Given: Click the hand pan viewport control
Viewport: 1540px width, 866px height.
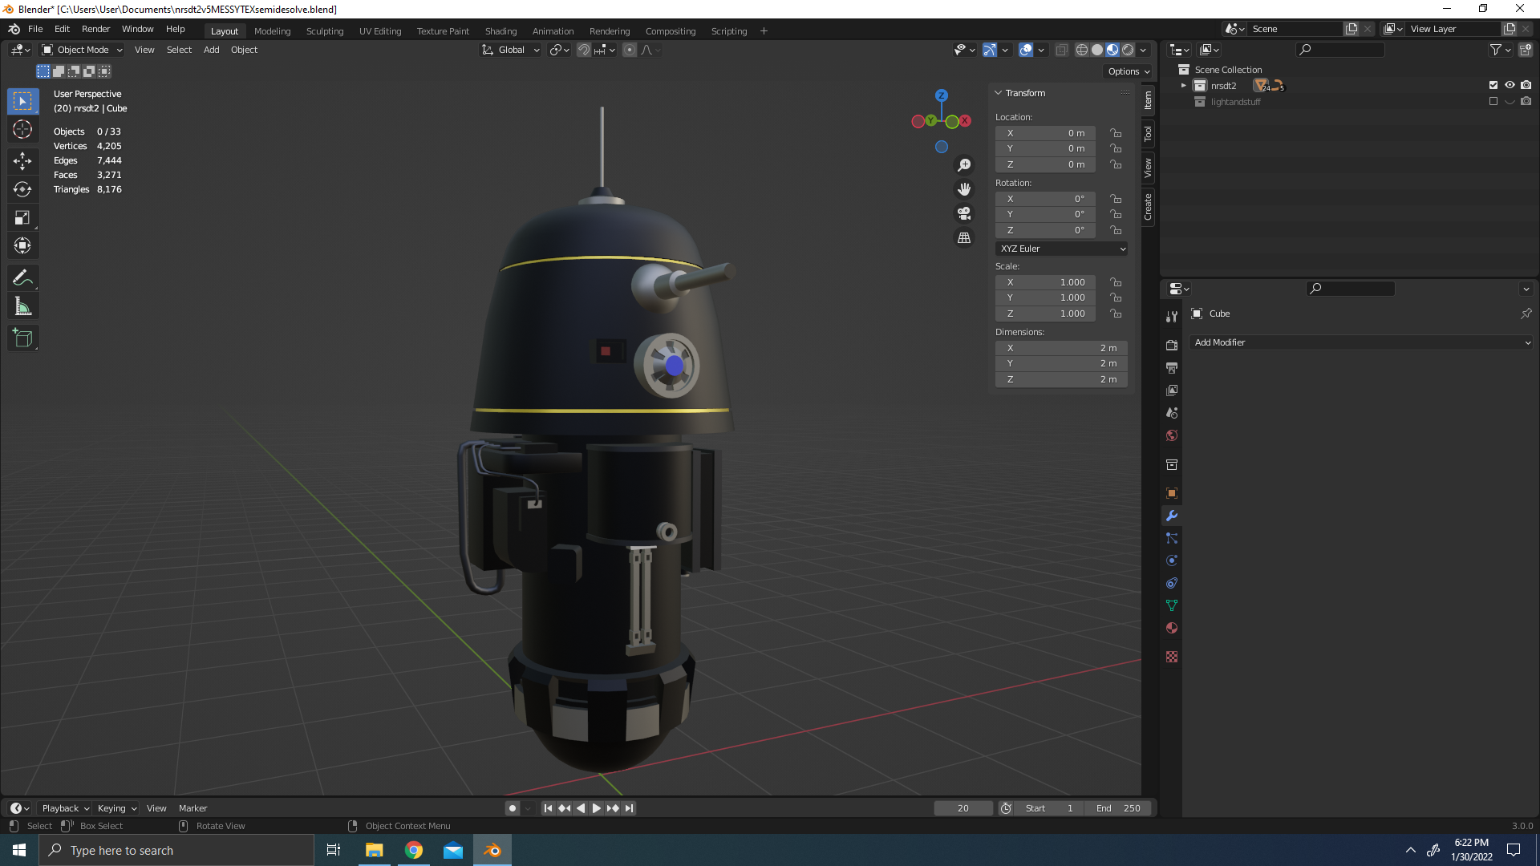Looking at the screenshot, I should (x=964, y=189).
